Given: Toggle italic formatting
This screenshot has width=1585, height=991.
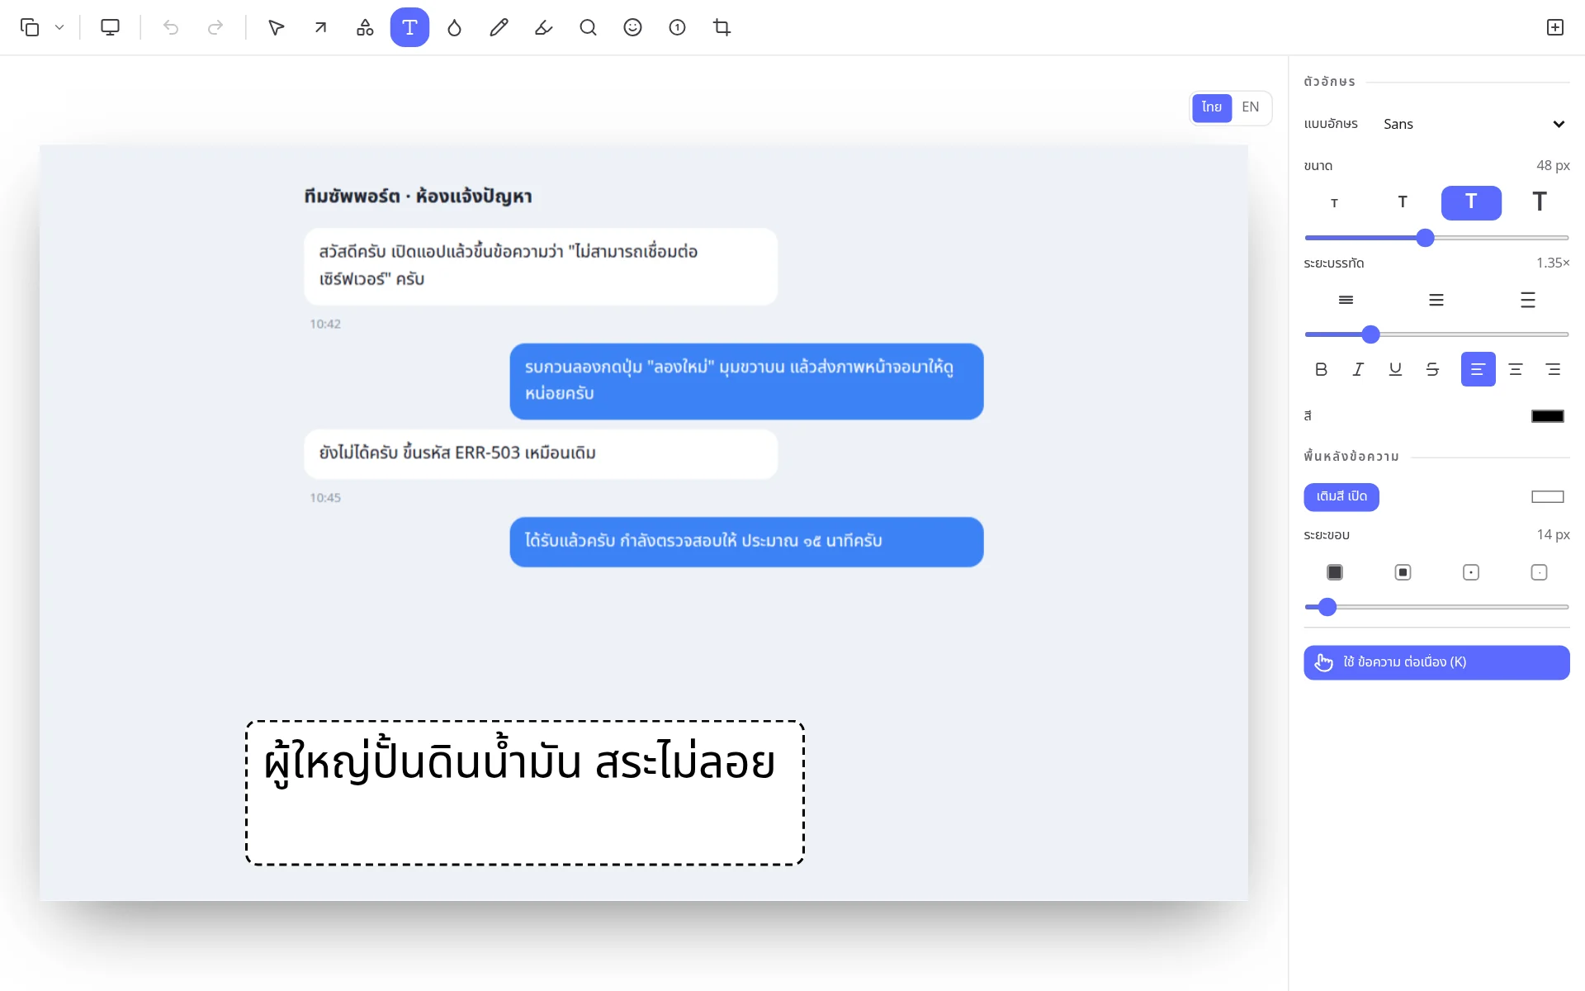Looking at the screenshot, I should point(1358,369).
